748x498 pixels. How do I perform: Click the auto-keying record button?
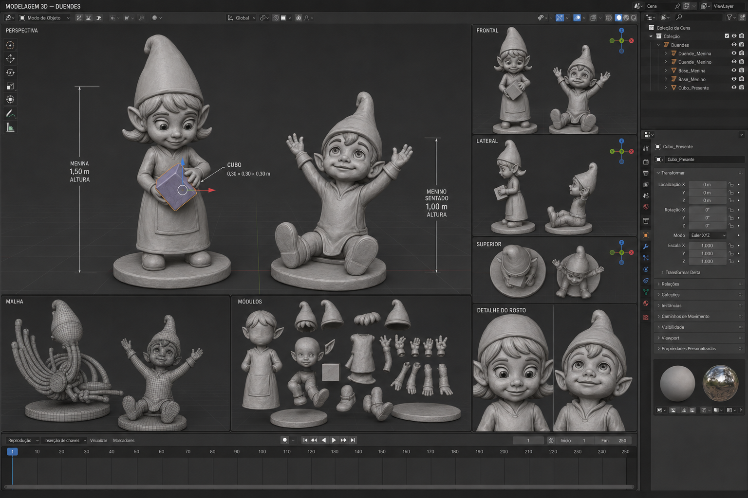point(285,440)
